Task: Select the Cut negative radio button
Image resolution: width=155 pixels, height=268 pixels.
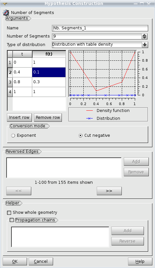Action: click(80, 135)
